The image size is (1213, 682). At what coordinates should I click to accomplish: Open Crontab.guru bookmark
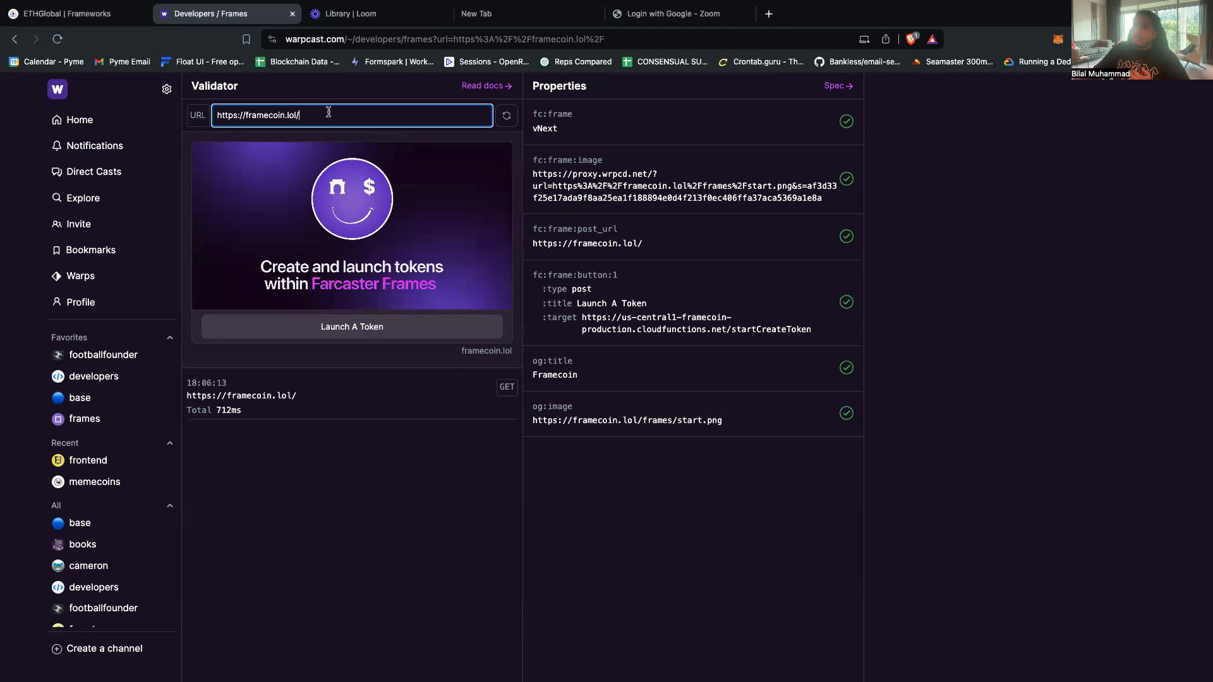[761, 62]
